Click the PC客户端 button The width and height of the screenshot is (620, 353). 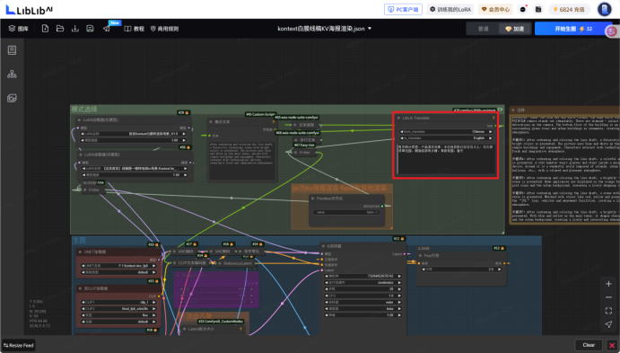point(403,9)
